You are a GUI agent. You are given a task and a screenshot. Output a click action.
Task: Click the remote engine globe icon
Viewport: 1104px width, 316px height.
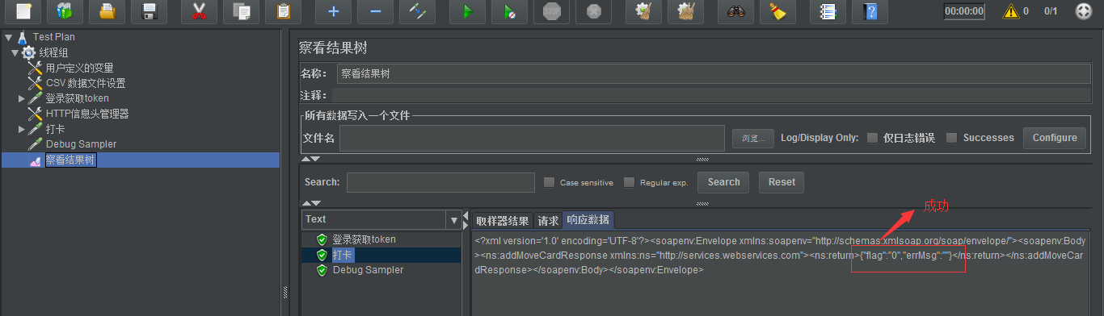[x=1084, y=11]
